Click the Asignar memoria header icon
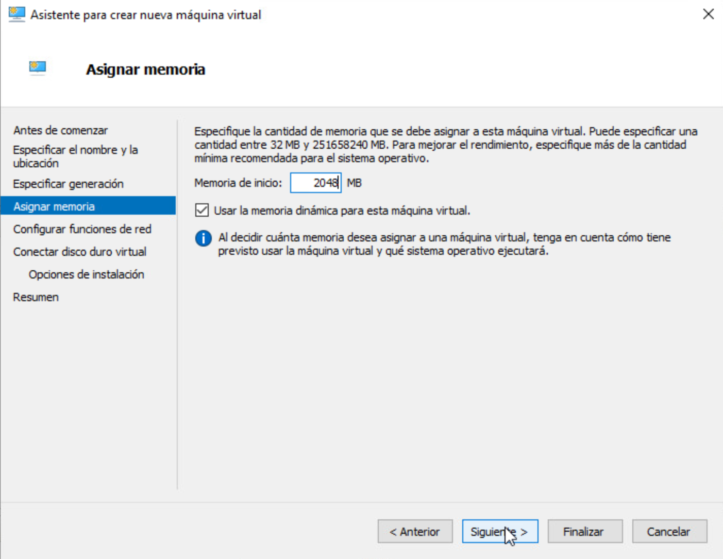 tap(37, 67)
